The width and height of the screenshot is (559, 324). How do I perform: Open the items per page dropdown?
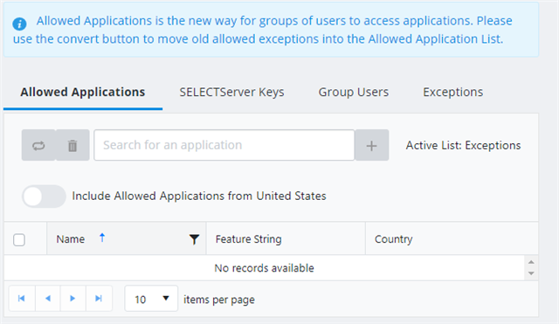point(151,299)
